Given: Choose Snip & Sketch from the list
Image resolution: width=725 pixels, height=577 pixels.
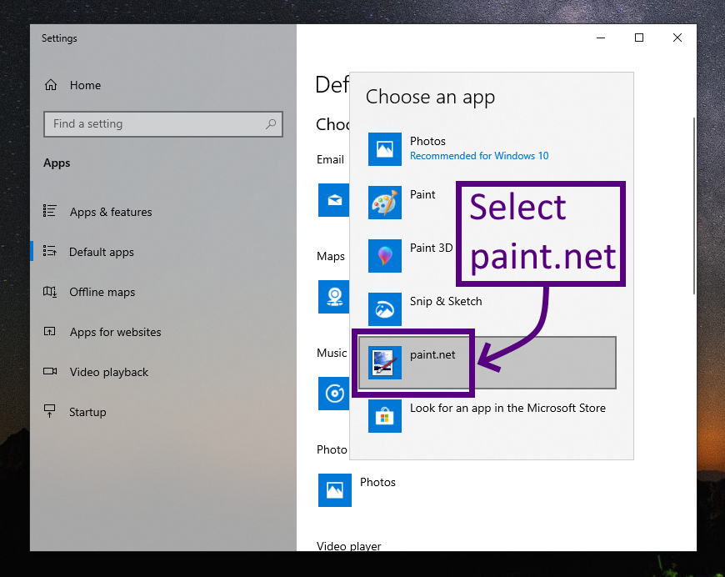Looking at the screenshot, I should (487, 309).
